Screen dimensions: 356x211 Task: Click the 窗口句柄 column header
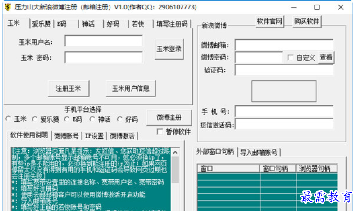pyautogui.click(x=278, y=169)
